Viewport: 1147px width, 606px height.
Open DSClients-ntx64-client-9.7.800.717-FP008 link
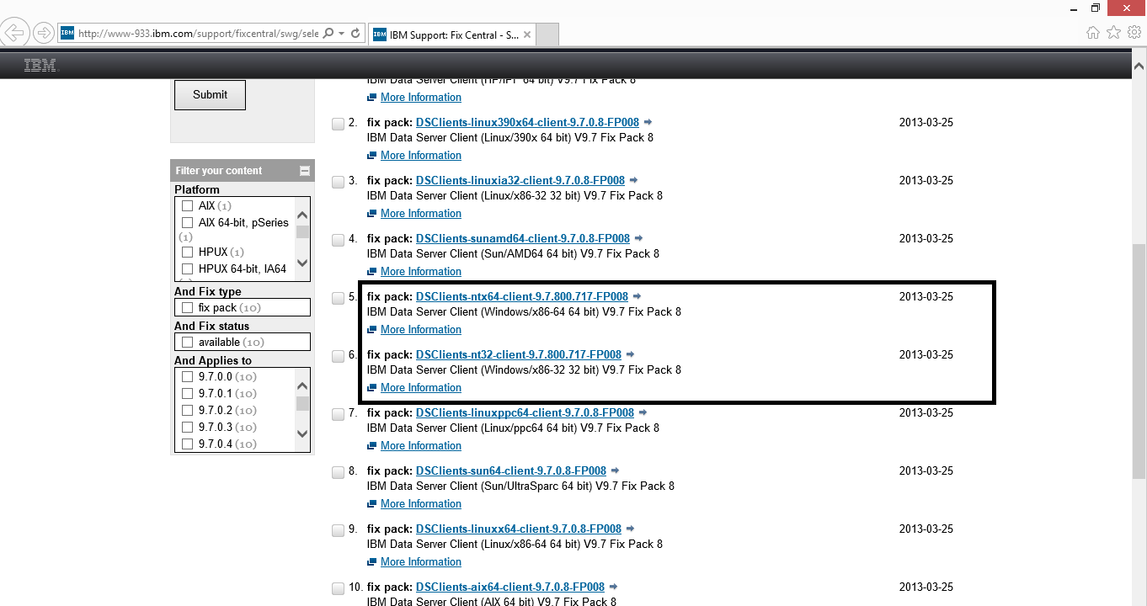pyautogui.click(x=522, y=297)
